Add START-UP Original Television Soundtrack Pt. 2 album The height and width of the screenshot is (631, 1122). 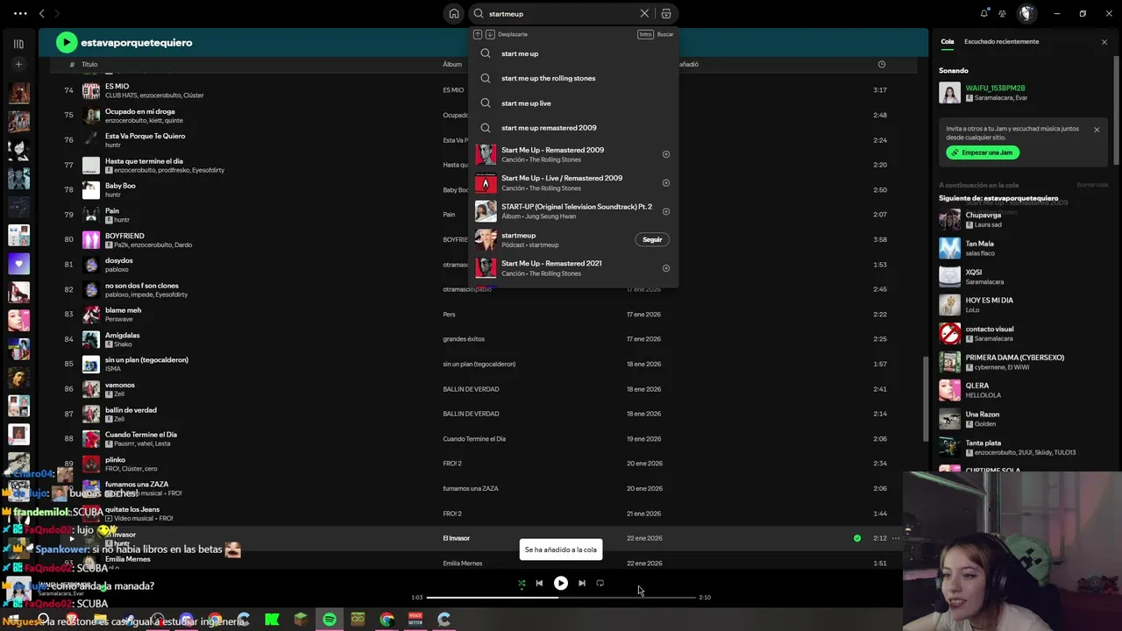click(x=666, y=211)
